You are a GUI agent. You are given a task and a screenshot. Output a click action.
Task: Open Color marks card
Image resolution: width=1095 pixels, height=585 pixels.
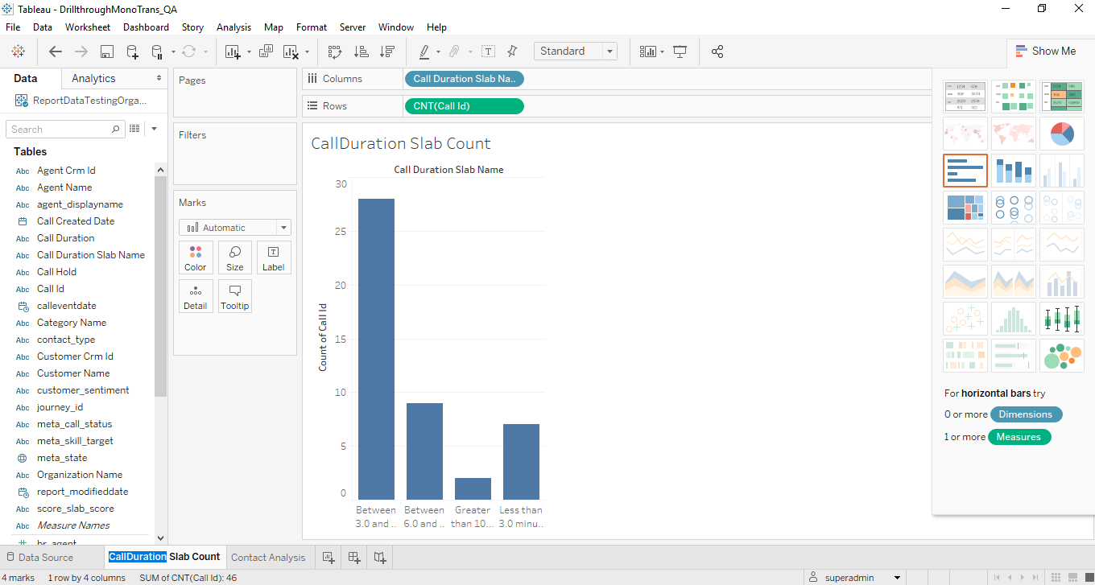(196, 257)
